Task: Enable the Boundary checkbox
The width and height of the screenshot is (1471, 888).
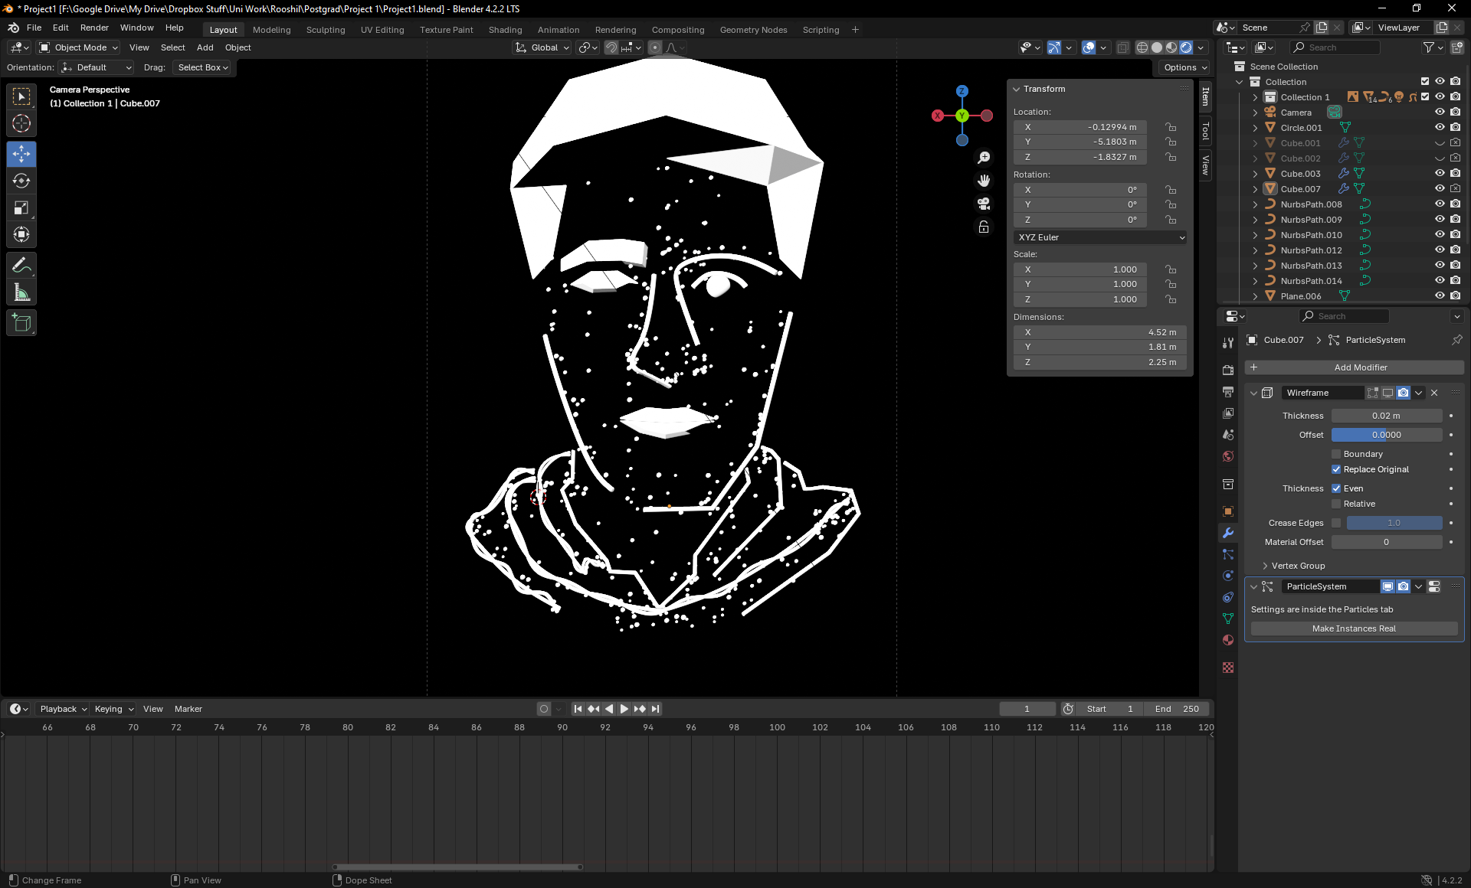Action: pos(1336,454)
